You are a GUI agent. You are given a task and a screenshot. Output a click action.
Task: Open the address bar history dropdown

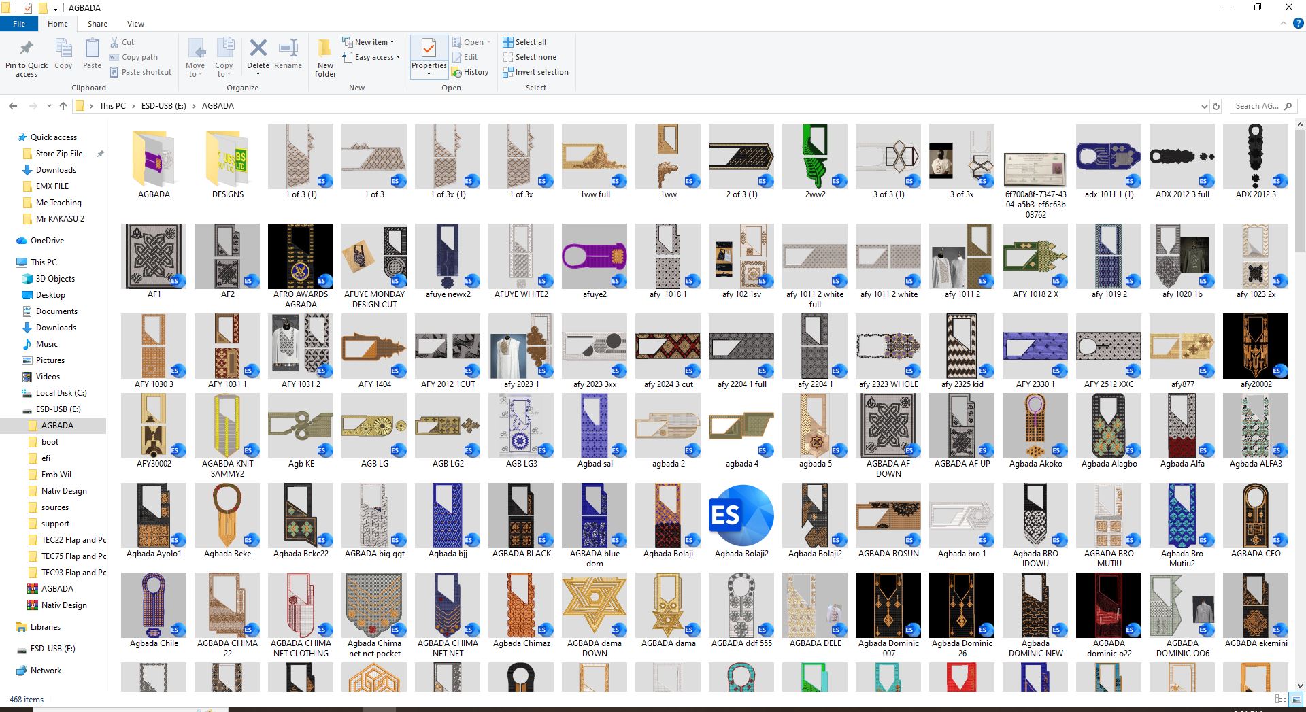point(1205,106)
